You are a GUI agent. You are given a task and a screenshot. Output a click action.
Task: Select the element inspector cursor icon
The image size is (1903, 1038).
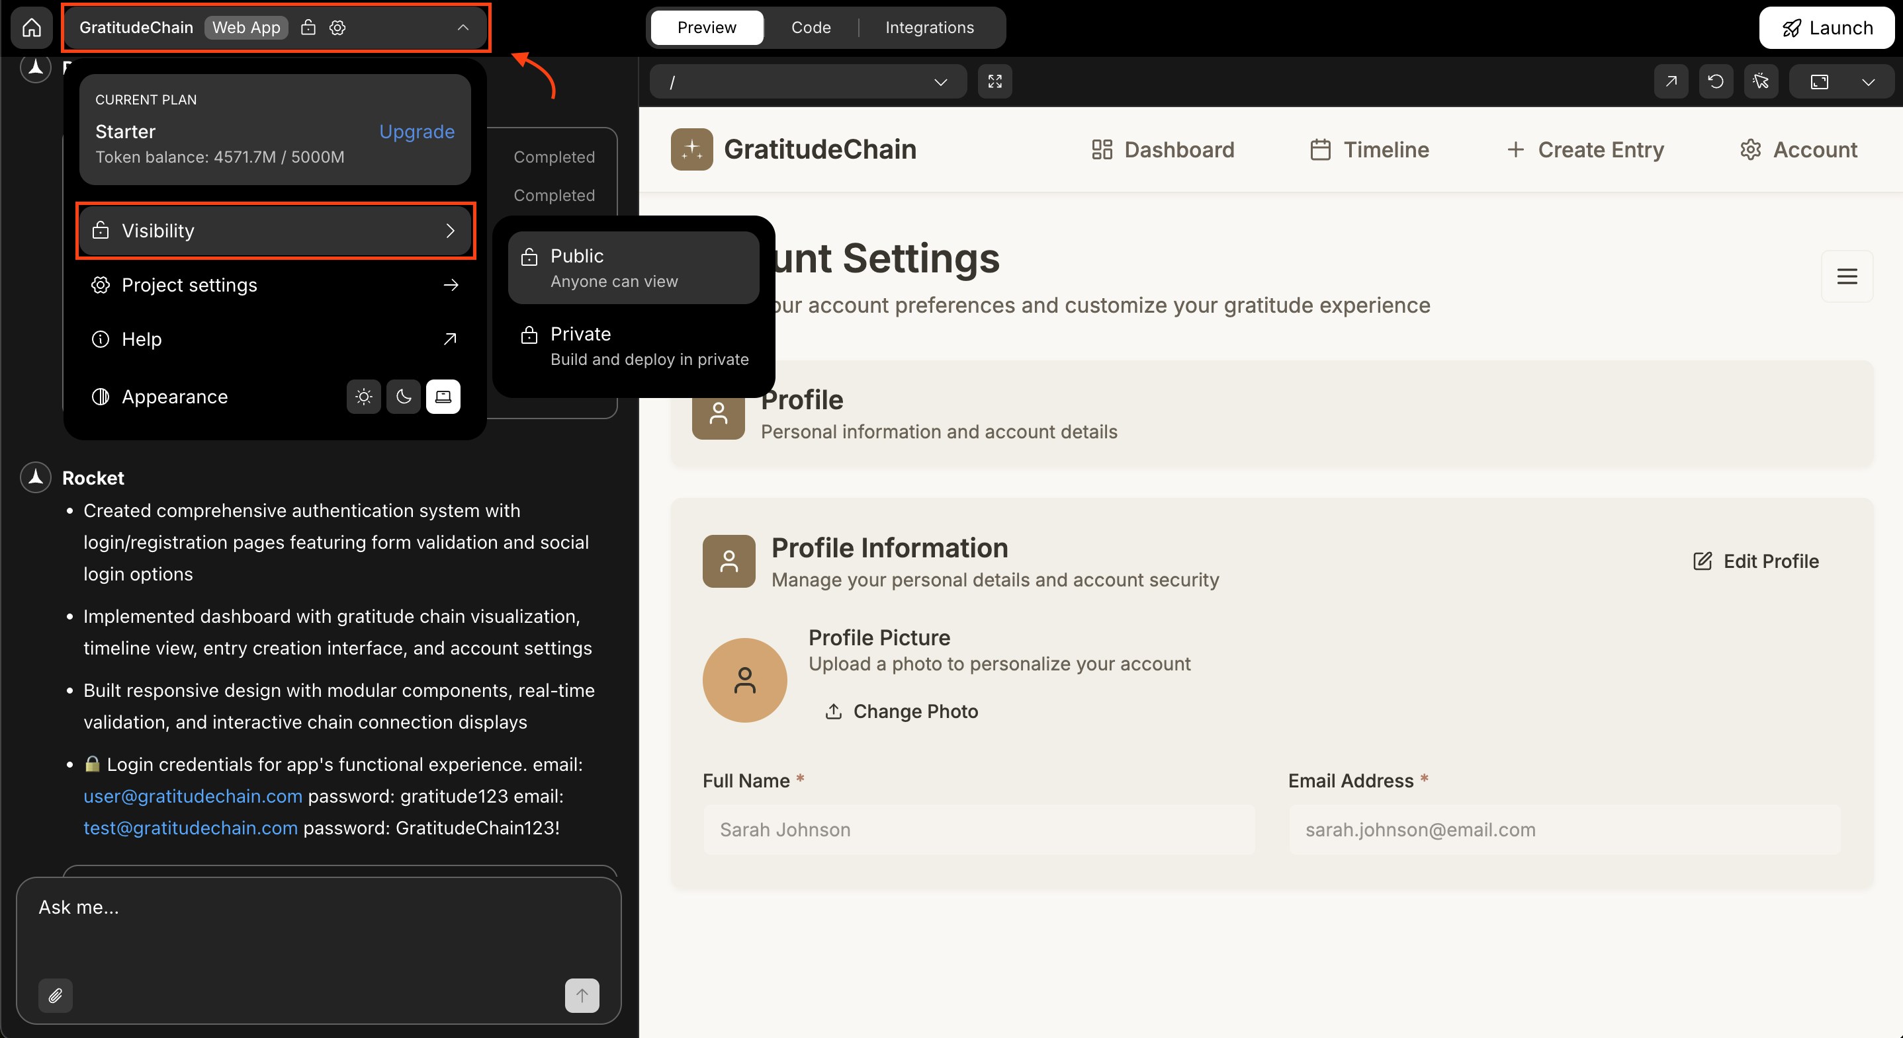(1761, 81)
